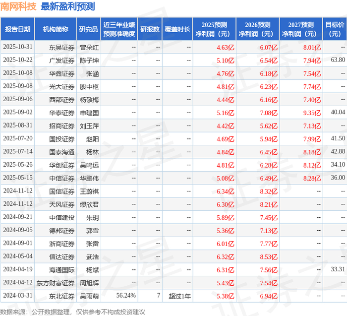Select 8.01亿 forecast value
Screen dimensions: 347x316
[x=312, y=48]
